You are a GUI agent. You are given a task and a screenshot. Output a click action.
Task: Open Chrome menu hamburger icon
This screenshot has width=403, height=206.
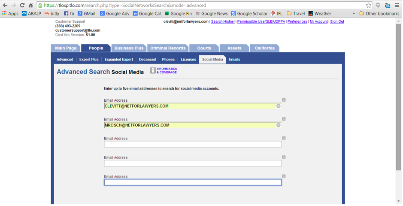click(397, 5)
